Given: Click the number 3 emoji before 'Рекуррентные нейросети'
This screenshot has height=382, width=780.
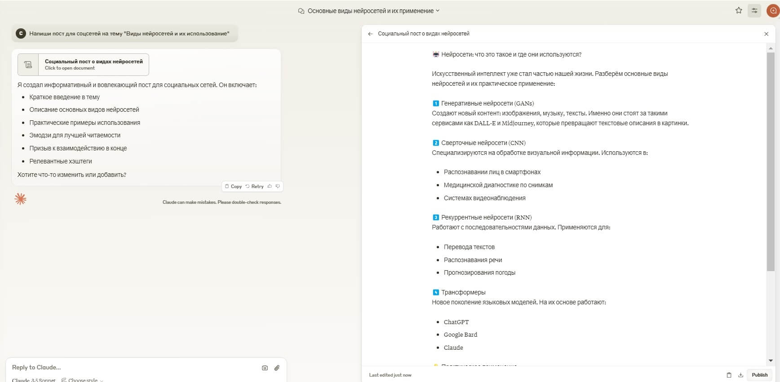Looking at the screenshot, I should 435,217.
